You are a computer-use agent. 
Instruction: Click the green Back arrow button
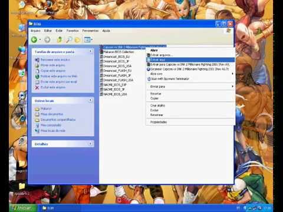pyautogui.click(x=34, y=39)
